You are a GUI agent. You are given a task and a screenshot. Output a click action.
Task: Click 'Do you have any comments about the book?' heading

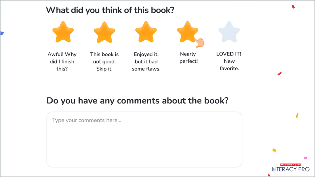pos(138,101)
